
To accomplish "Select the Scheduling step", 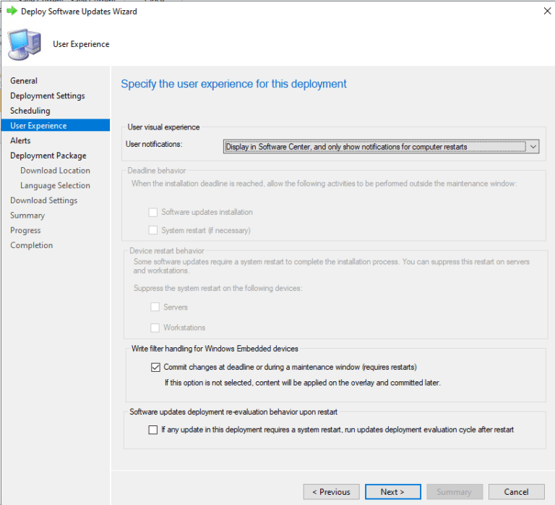I will [30, 111].
